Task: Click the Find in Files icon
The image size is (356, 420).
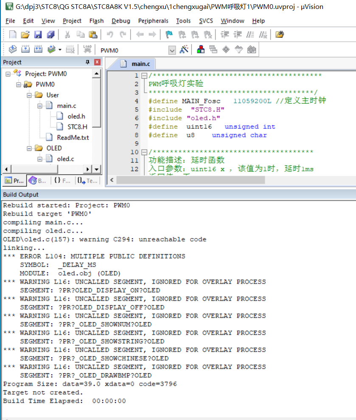Action: [x=280, y=34]
